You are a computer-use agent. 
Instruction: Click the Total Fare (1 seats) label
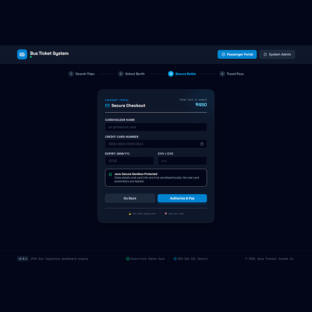click(x=193, y=100)
